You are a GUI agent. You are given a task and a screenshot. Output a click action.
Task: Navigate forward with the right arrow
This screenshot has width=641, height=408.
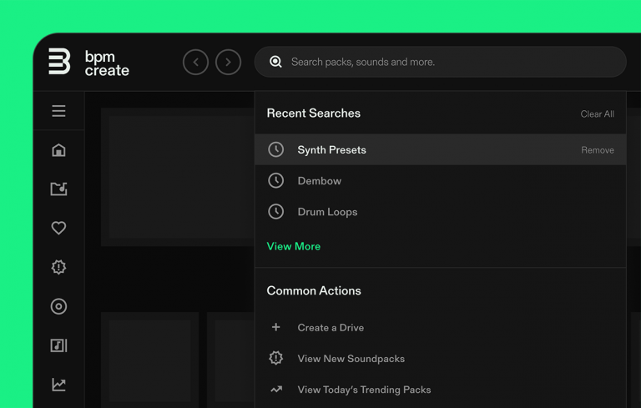point(228,62)
